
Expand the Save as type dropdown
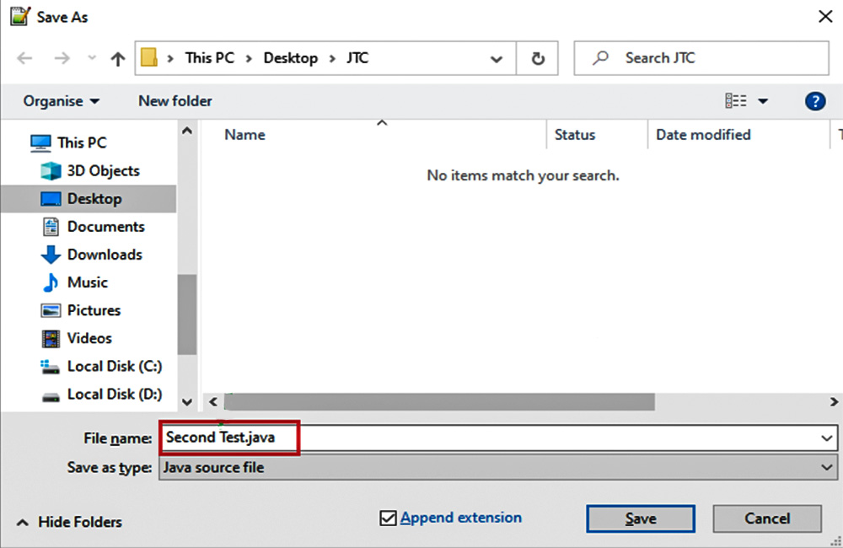click(x=826, y=467)
